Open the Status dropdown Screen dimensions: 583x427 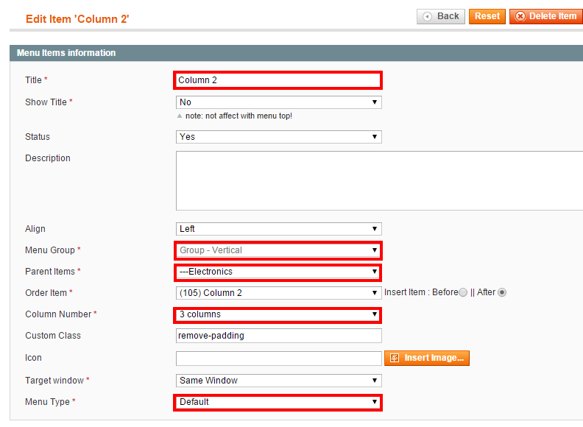point(278,137)
